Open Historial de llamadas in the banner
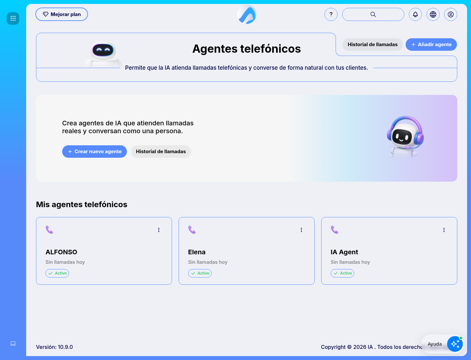Image resolution: width=471 pixels, height=360 pixels. [x=161, y=152]
